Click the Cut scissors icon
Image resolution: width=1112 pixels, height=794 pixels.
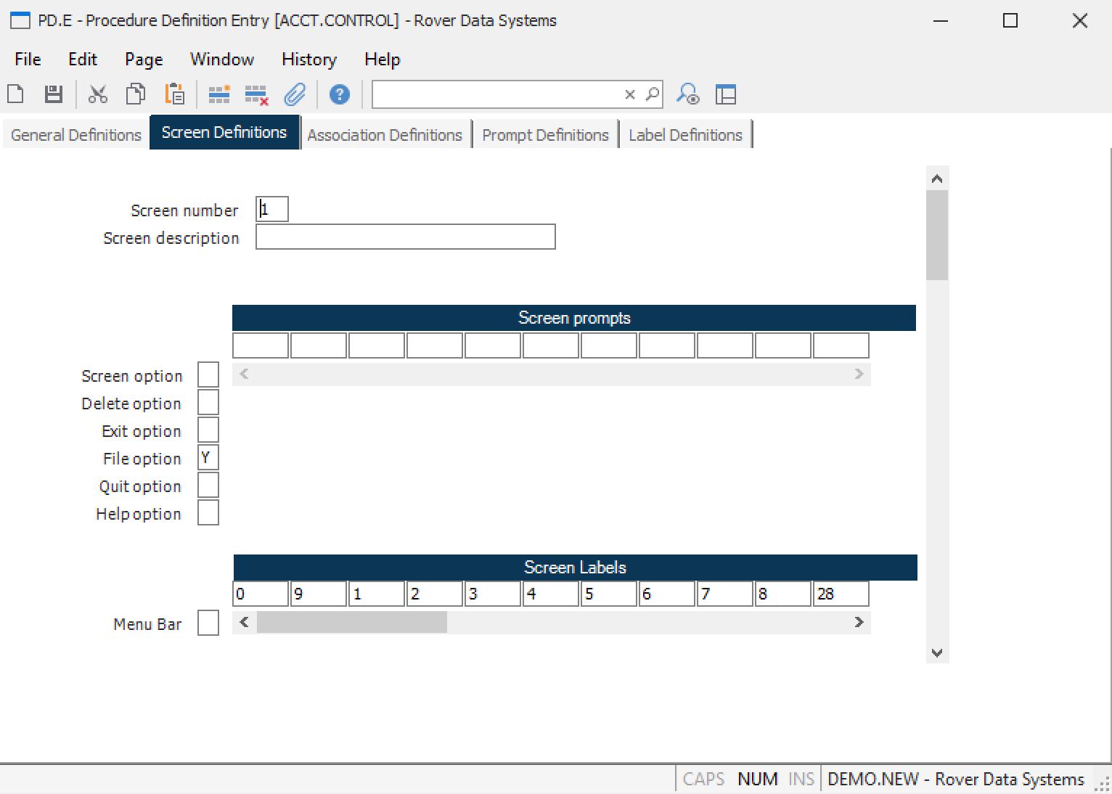(98, 94)
